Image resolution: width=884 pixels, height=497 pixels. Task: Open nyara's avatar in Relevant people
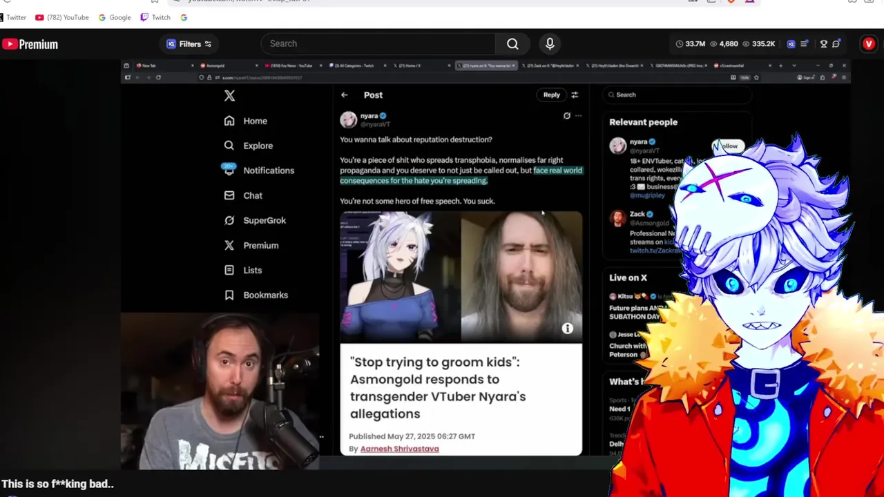(x=617, y=145)
